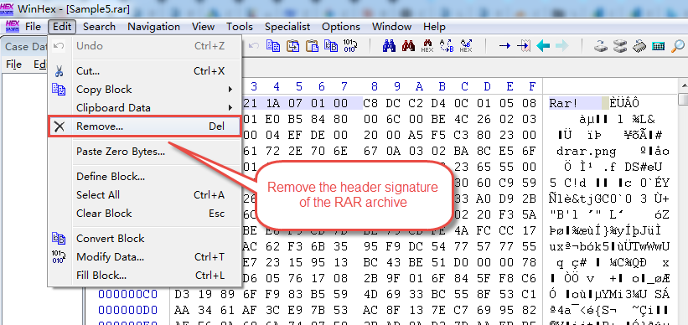Choose Undo in the Edit menu
Screen dimensions: 688x325
click(x=144, y=45)
